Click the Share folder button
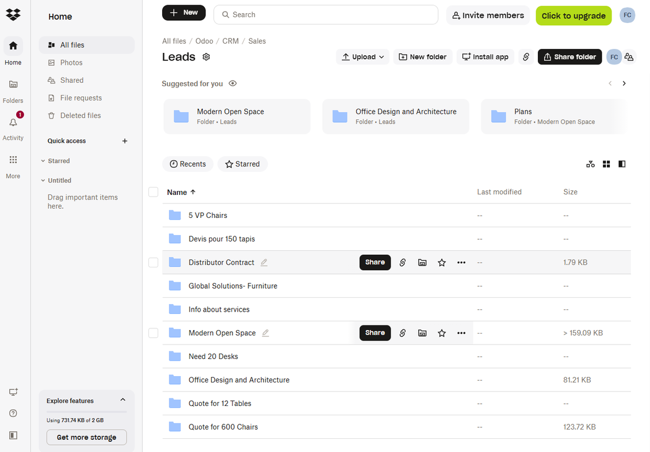 tap(569, 57)
